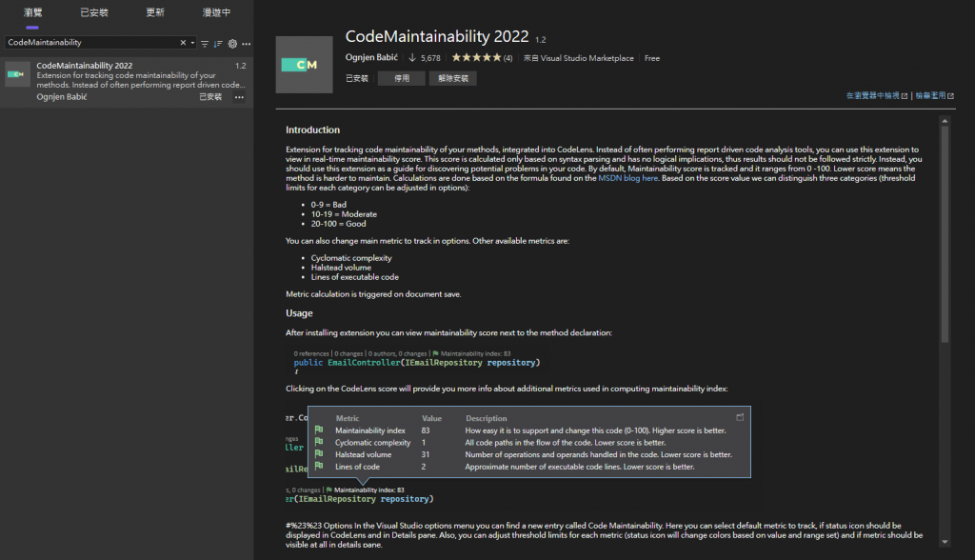Click the 'Halstead volume' bullet item
975x560 pixels.
[x=341, y=268]
